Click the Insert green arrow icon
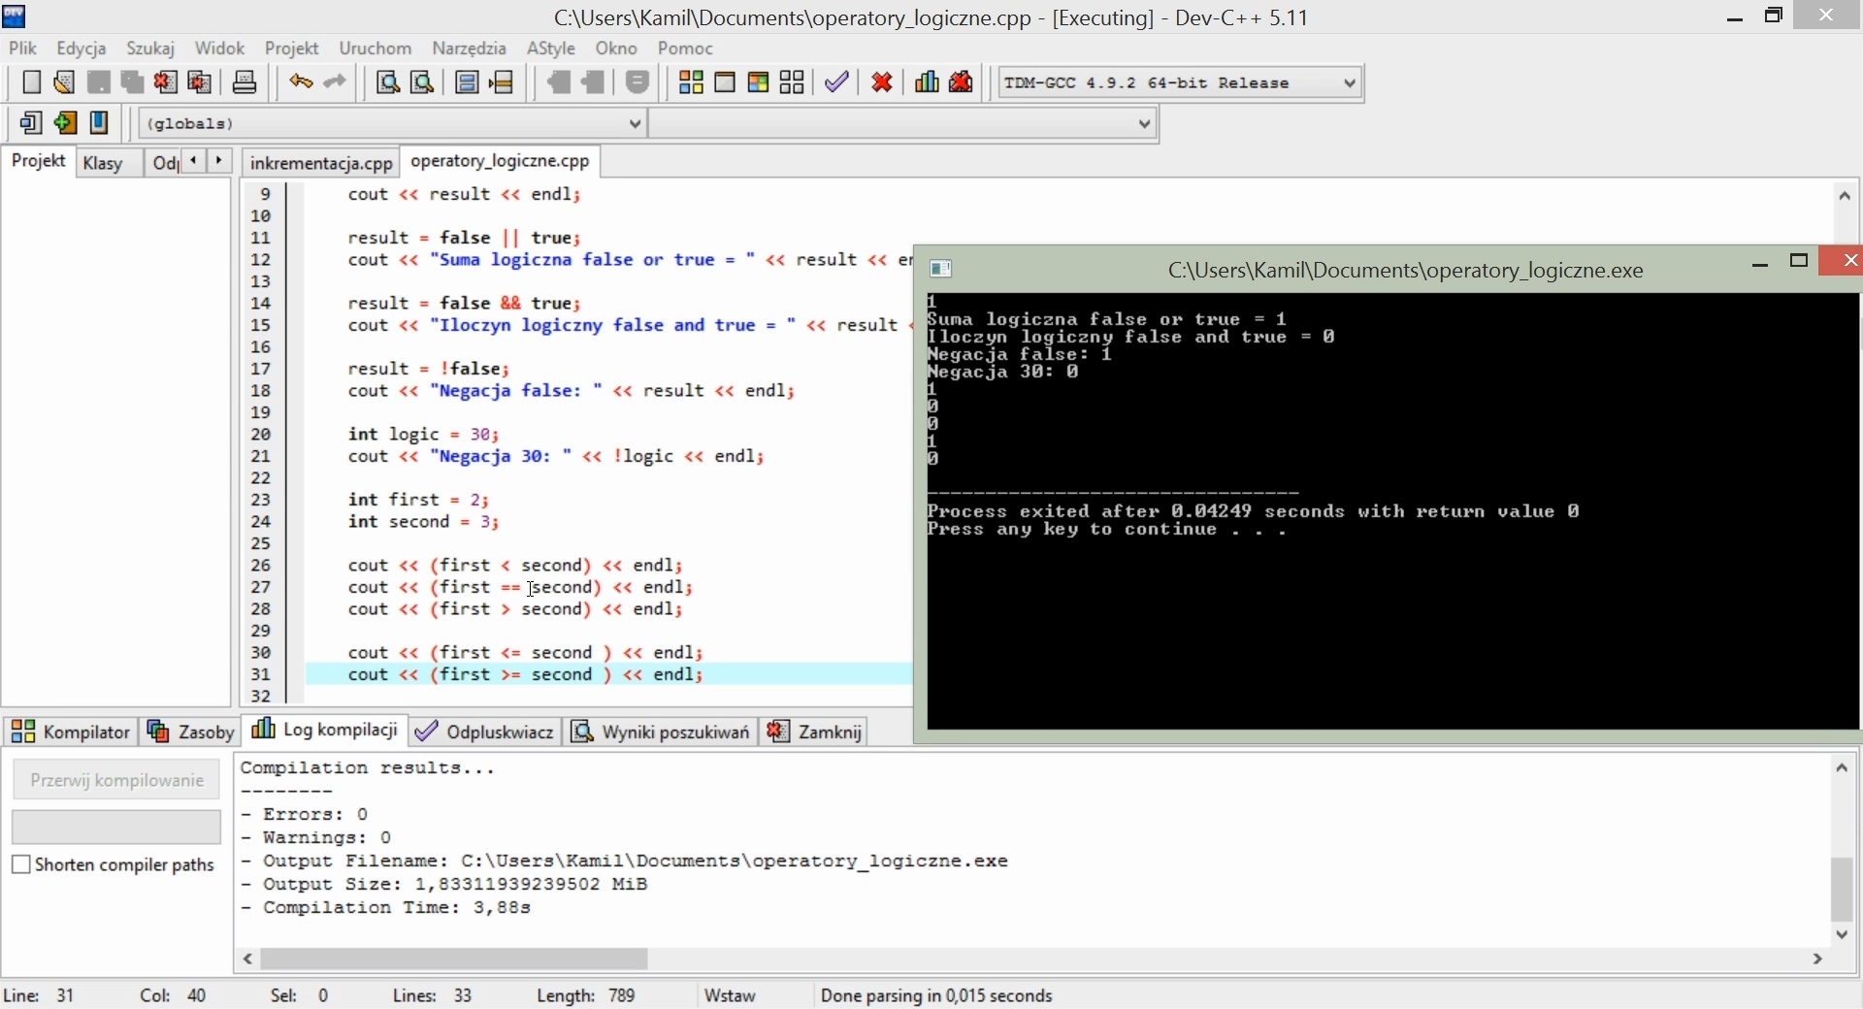 (66, 124)
